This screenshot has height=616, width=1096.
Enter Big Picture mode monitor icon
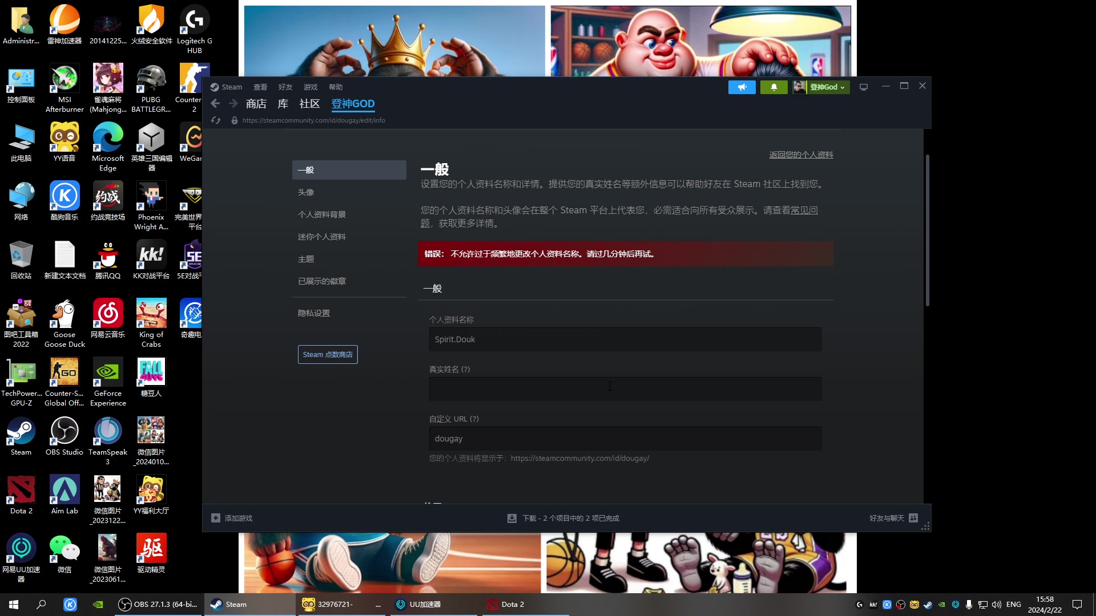click(x=864, y=87)
